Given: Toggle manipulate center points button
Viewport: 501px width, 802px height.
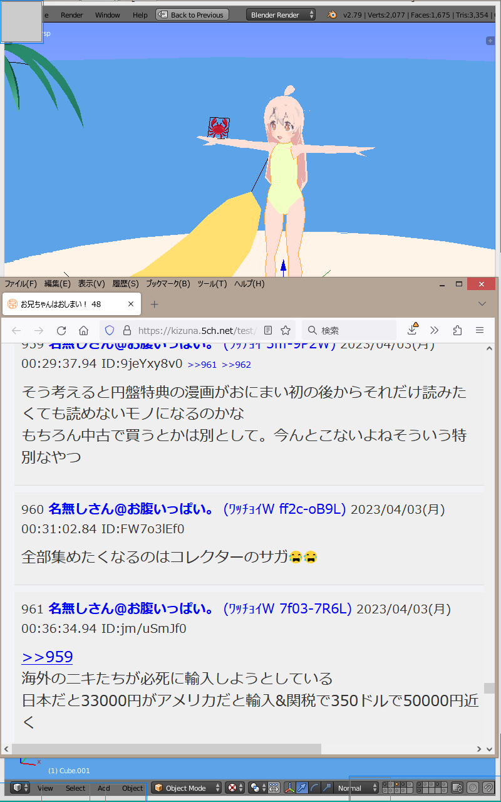Looking at the screenshot, I should pyautogui.click(x=274, y=788).
